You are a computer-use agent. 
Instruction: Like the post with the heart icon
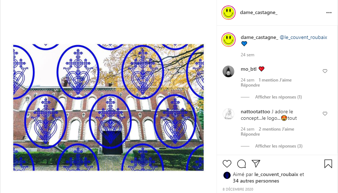point(227,164)
